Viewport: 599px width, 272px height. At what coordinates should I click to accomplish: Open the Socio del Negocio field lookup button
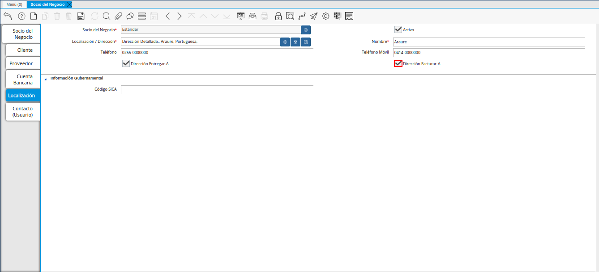[x=306, y=30]
